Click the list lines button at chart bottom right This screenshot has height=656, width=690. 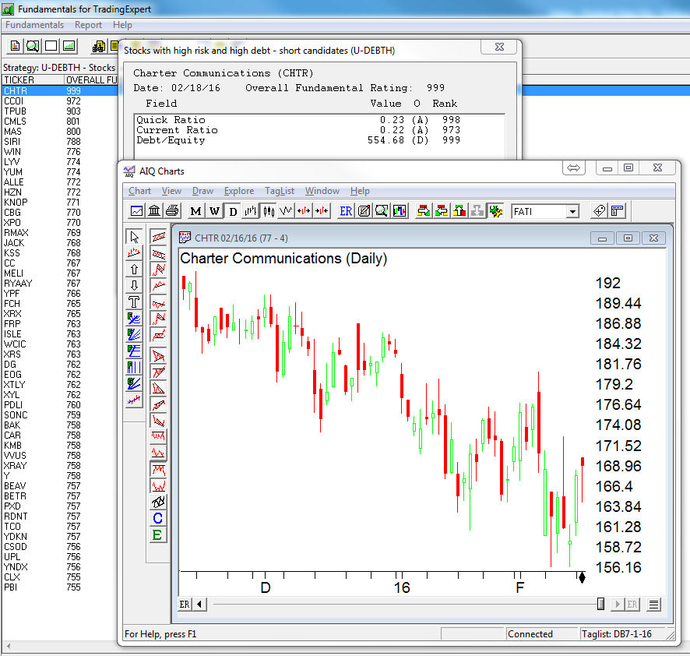tap(654, 605)
